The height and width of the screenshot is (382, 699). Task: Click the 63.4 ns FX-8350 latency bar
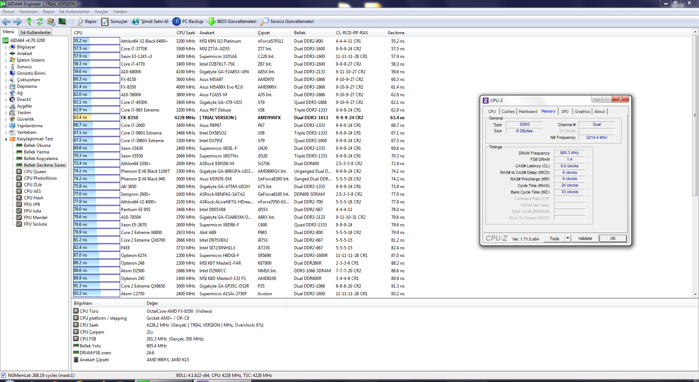[x=96, y=117]
